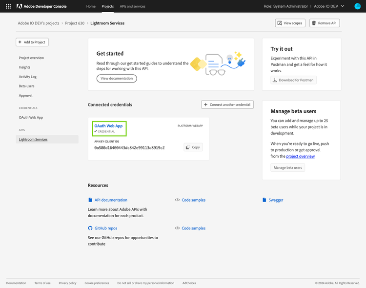
Task: Click the code icon beside API documentation row
Action: [x=178, y=200]
